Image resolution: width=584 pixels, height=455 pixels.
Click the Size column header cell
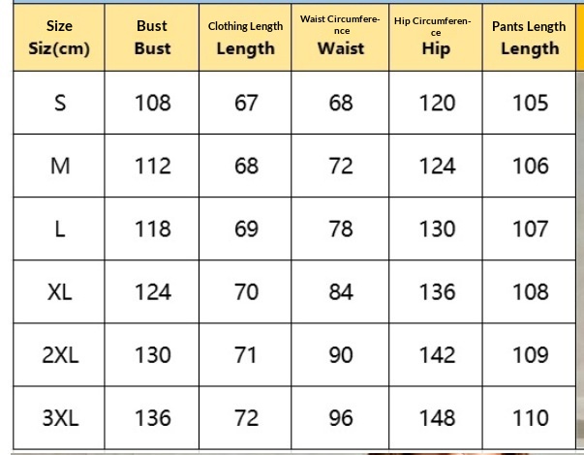coord(59,38)
